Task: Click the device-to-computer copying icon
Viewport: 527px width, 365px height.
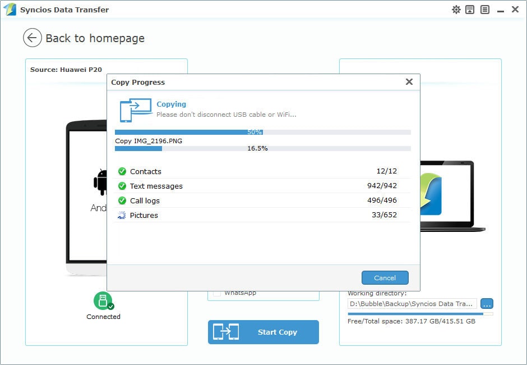Action: (x=136, y=110)
